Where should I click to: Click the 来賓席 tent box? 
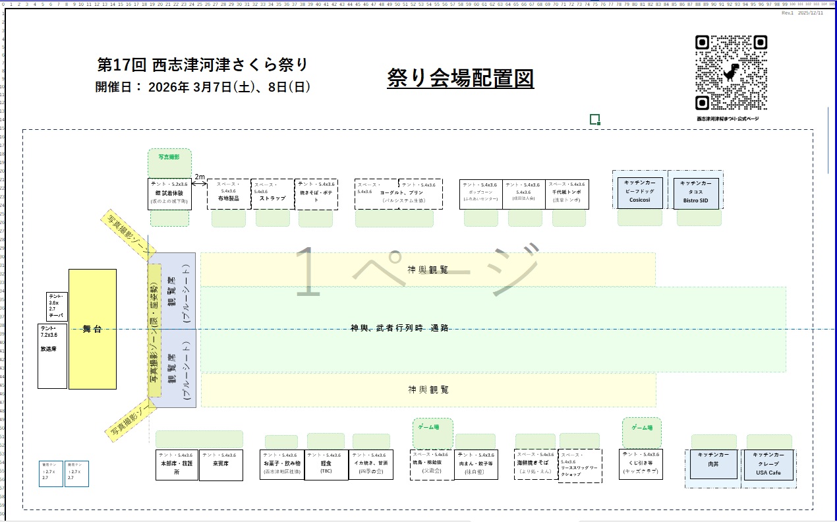(x=221, y=465)
